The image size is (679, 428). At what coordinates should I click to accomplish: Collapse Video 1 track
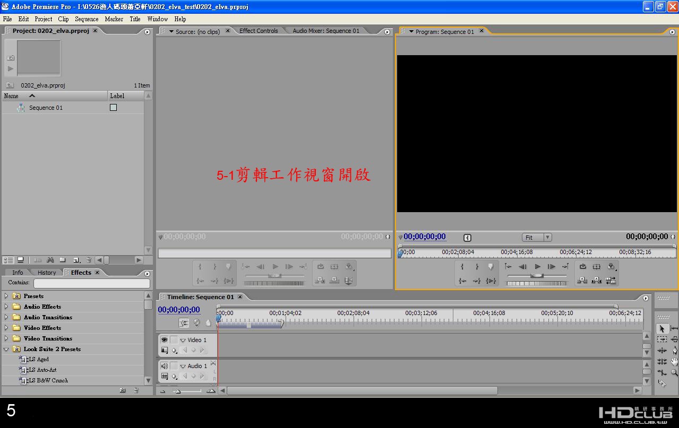(183, 340)
